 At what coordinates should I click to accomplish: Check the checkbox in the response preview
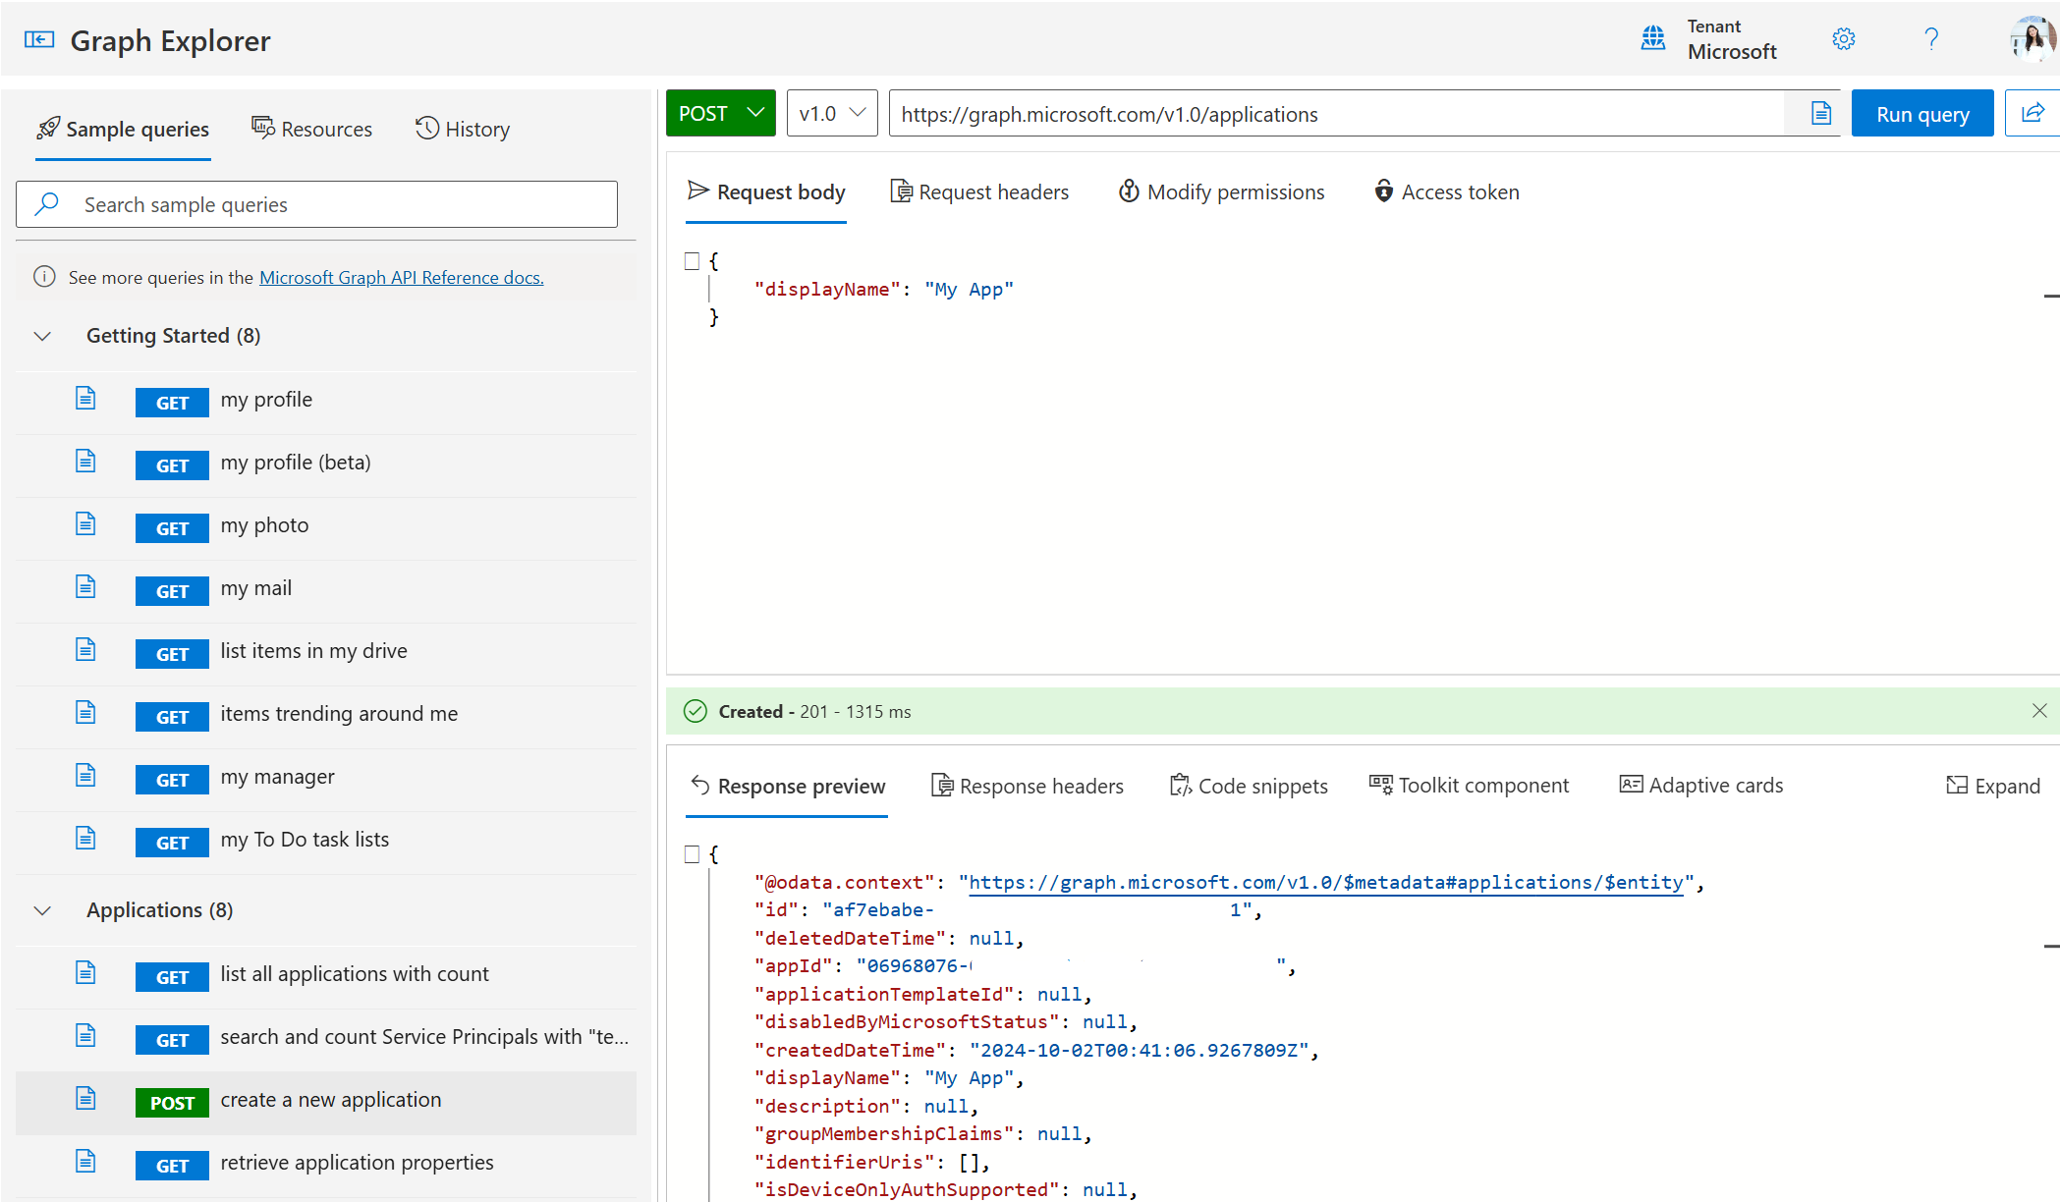pyautogui.click(x=693, y=853)
